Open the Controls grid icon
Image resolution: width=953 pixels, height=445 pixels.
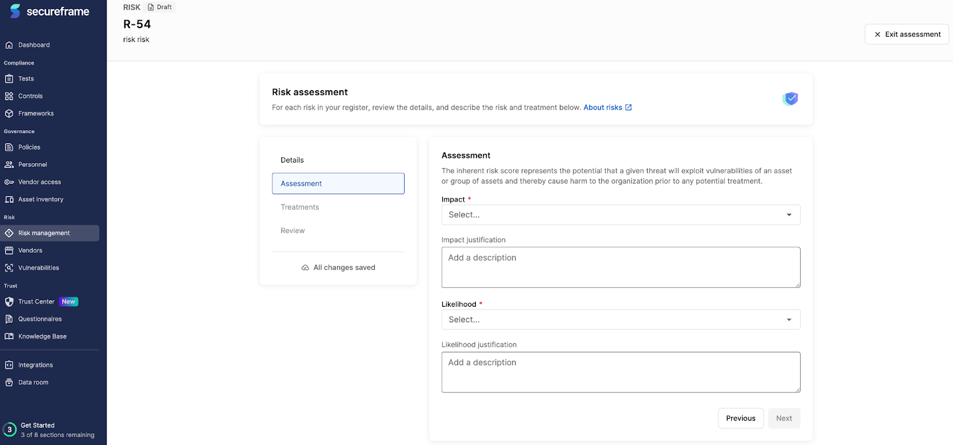(x=9, y=96)
